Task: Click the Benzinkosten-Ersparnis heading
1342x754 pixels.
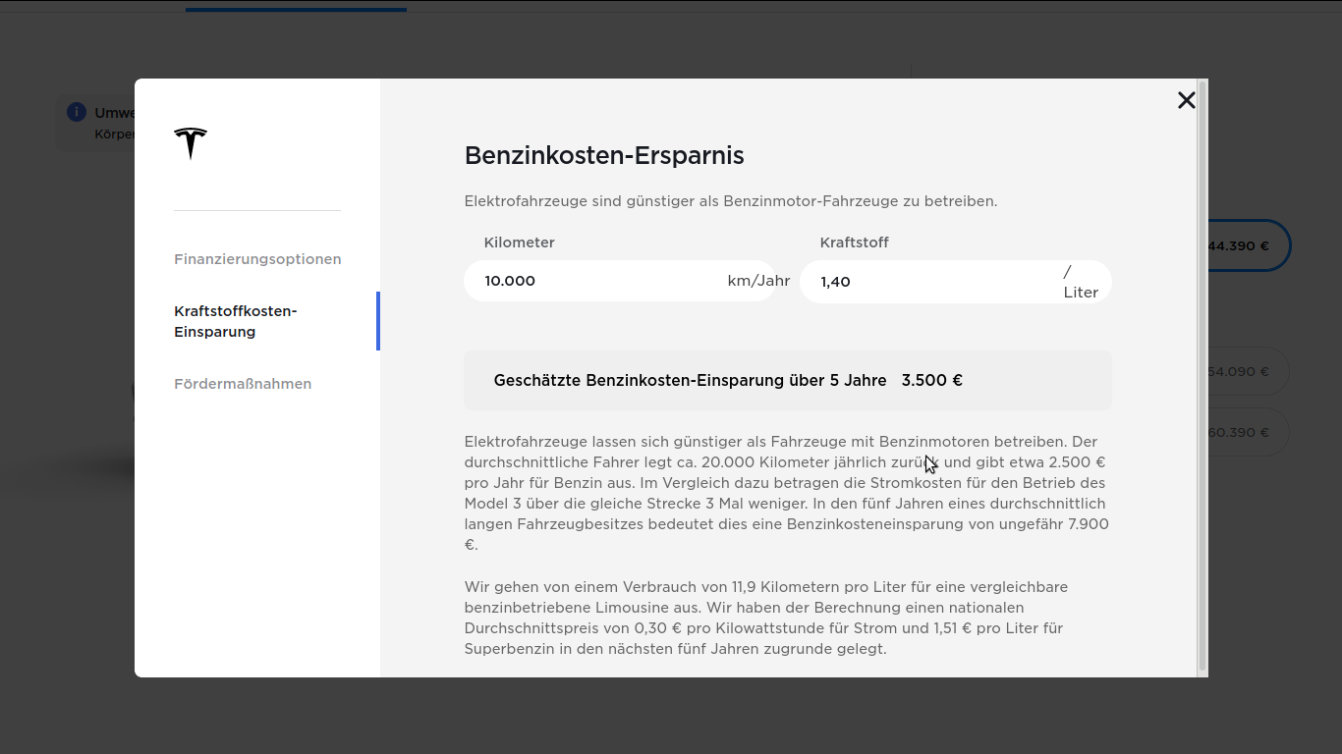Action: point(604,155)
